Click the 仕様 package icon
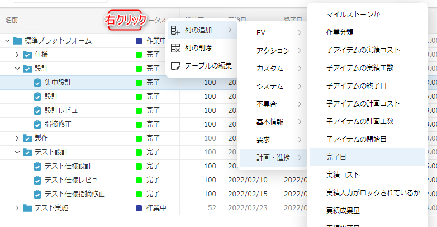This screenshot has width=437, height=227. (27, 55)
